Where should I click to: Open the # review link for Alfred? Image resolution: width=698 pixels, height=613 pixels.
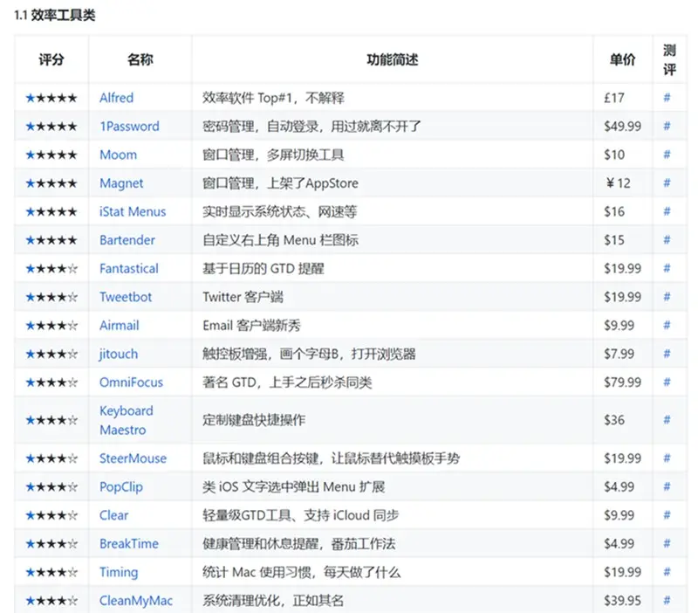(667, 98)
